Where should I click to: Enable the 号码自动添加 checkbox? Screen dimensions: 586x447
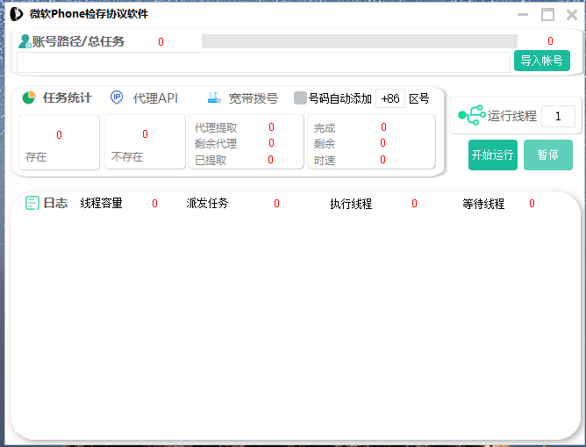(300, 98)
